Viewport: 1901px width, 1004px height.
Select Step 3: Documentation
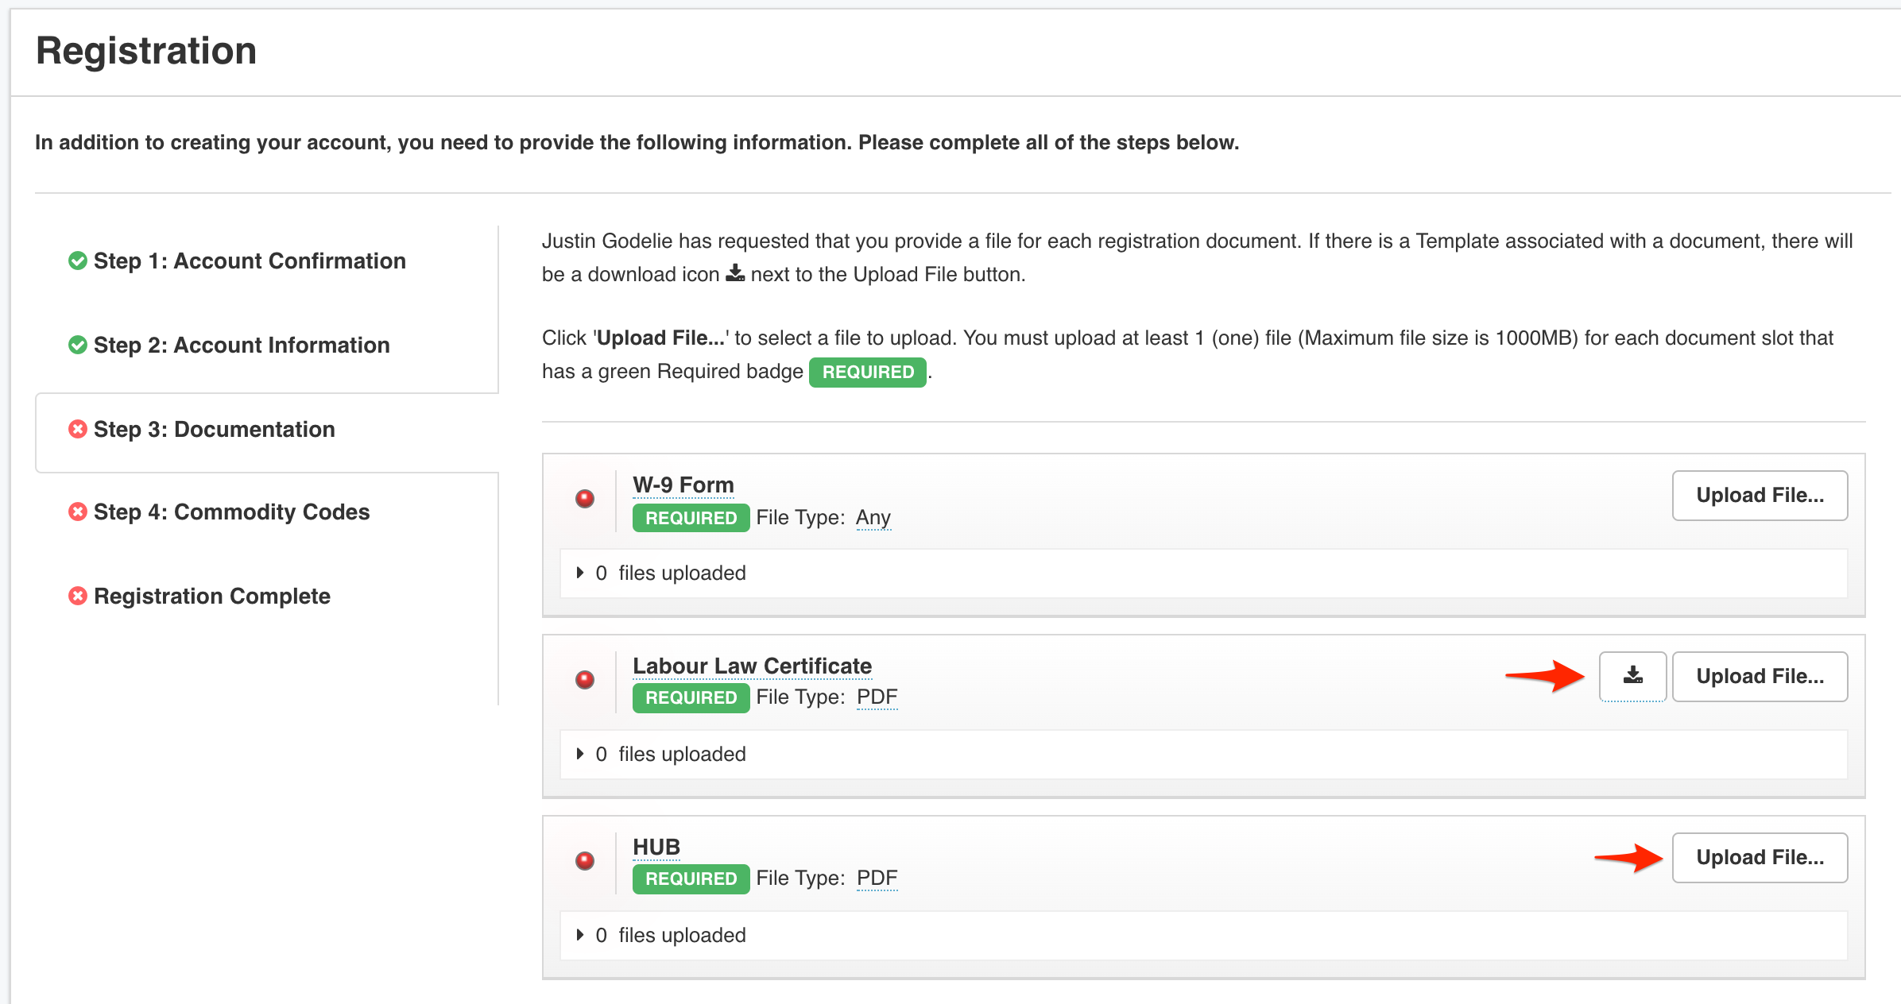point(215,429)
